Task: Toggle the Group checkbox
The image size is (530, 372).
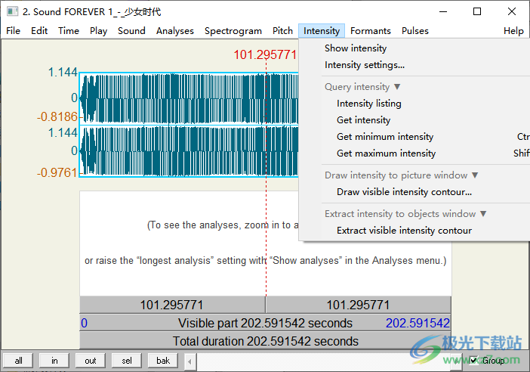Action: coord(474,361)
